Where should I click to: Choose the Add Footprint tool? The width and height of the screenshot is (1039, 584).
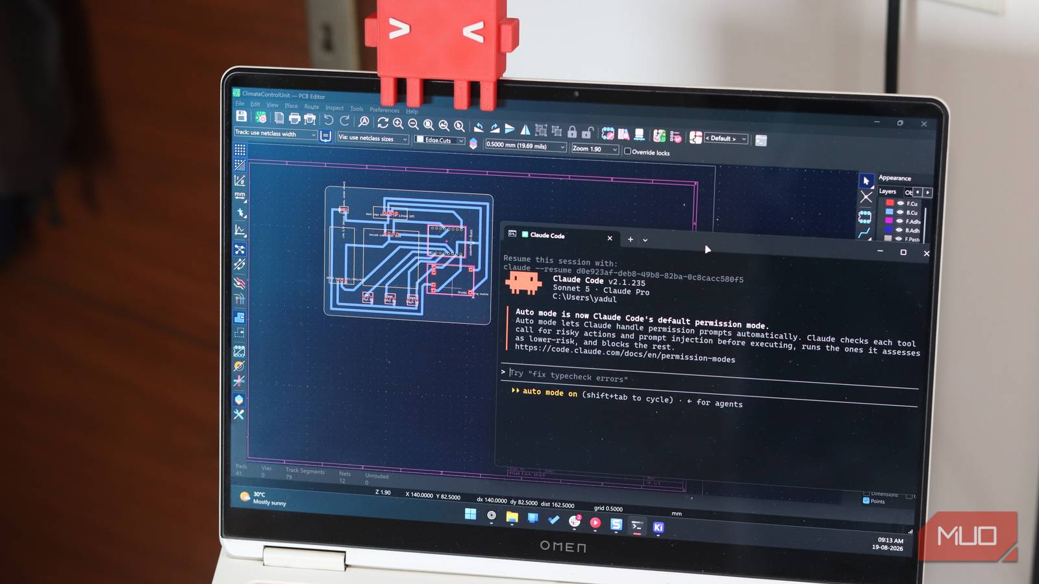pos(864,216)
